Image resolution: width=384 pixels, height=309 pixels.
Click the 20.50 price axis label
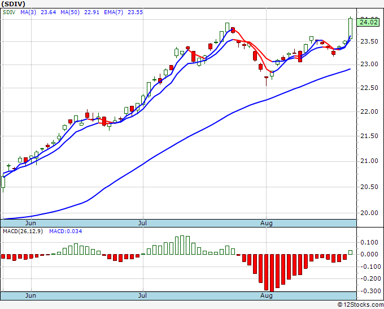click(369, 187)
